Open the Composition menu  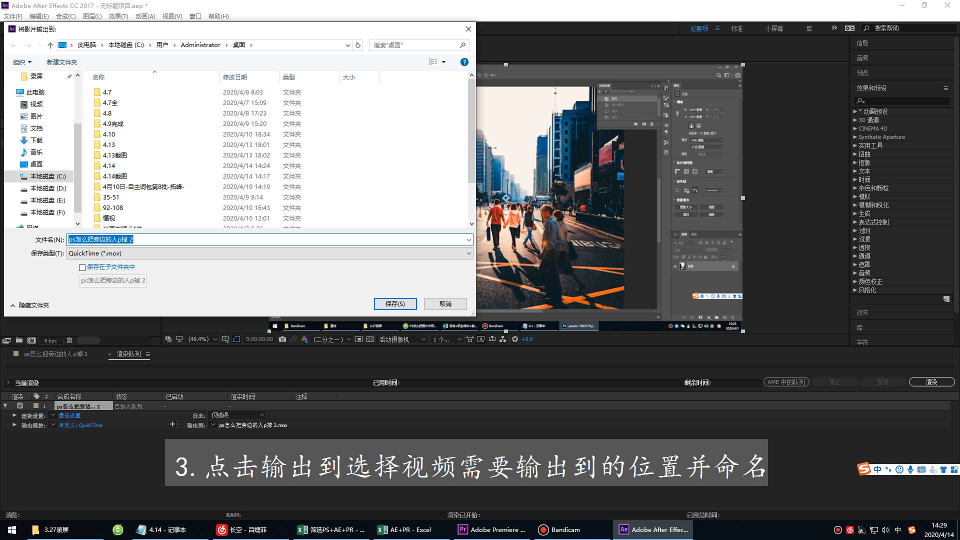coord(66,16)
